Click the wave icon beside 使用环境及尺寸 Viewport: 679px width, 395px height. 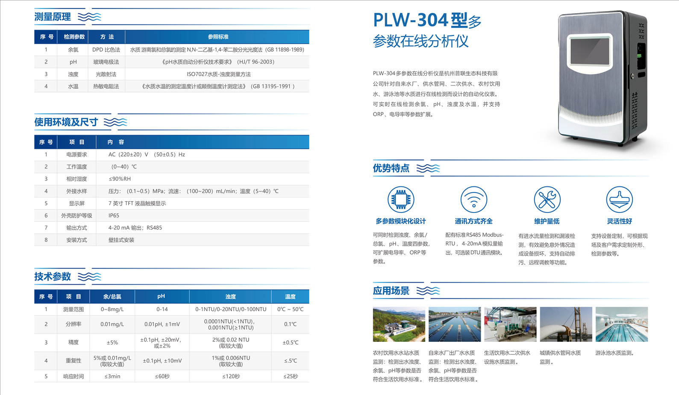click(115, 122)
